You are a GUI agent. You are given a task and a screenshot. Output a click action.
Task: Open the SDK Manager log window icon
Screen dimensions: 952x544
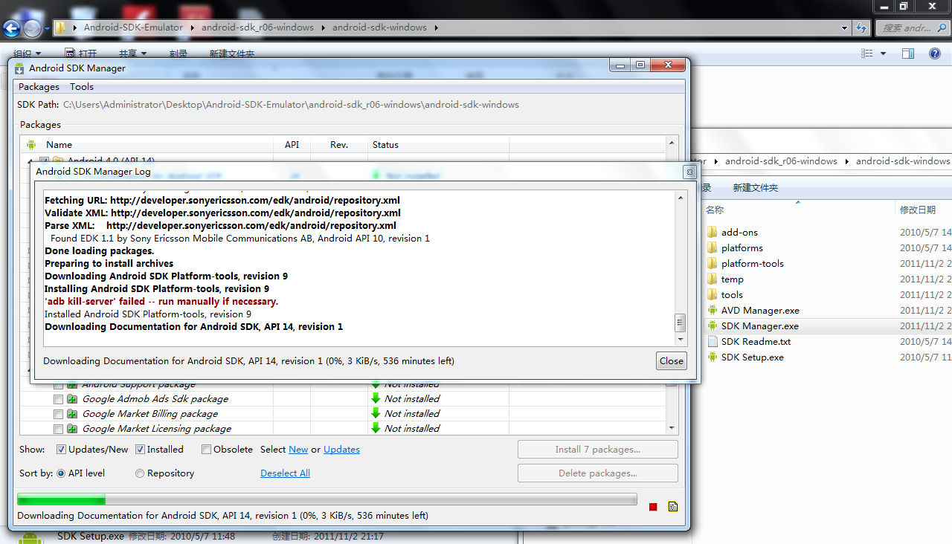pos(673,507)
